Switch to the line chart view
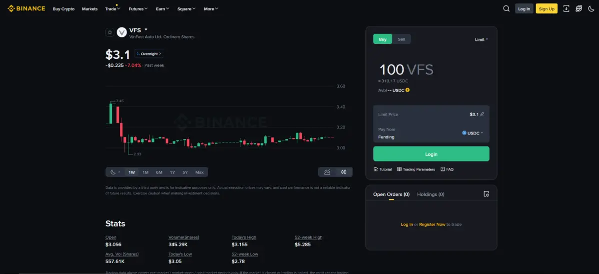 (327, 172)
